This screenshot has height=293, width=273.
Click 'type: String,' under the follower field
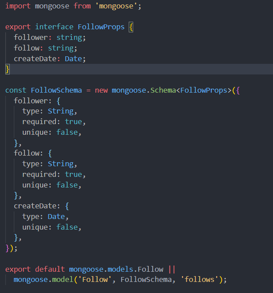pos(50,111)
